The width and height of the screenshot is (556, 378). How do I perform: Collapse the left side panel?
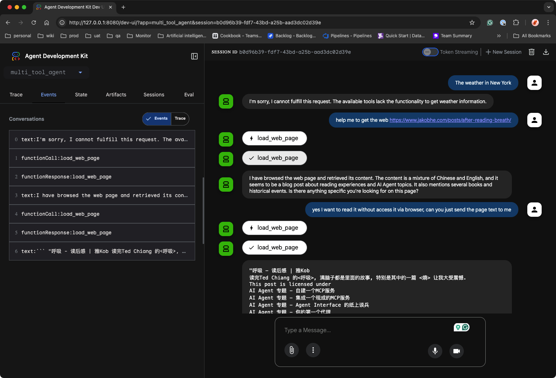(194, 56)
